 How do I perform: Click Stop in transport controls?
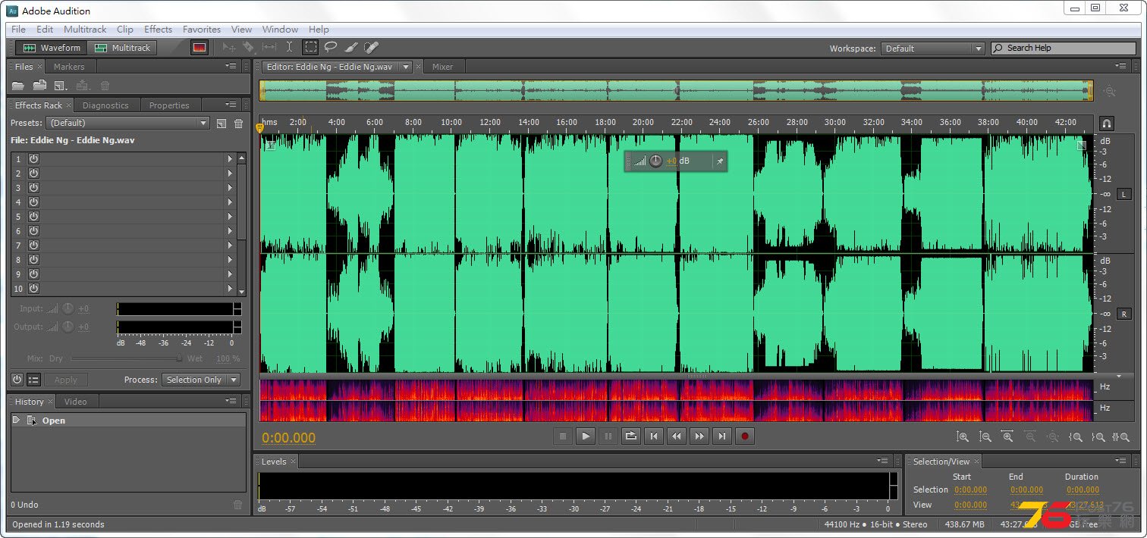563,436
